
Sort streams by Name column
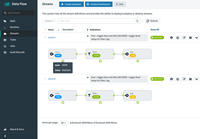coord(58,30)
